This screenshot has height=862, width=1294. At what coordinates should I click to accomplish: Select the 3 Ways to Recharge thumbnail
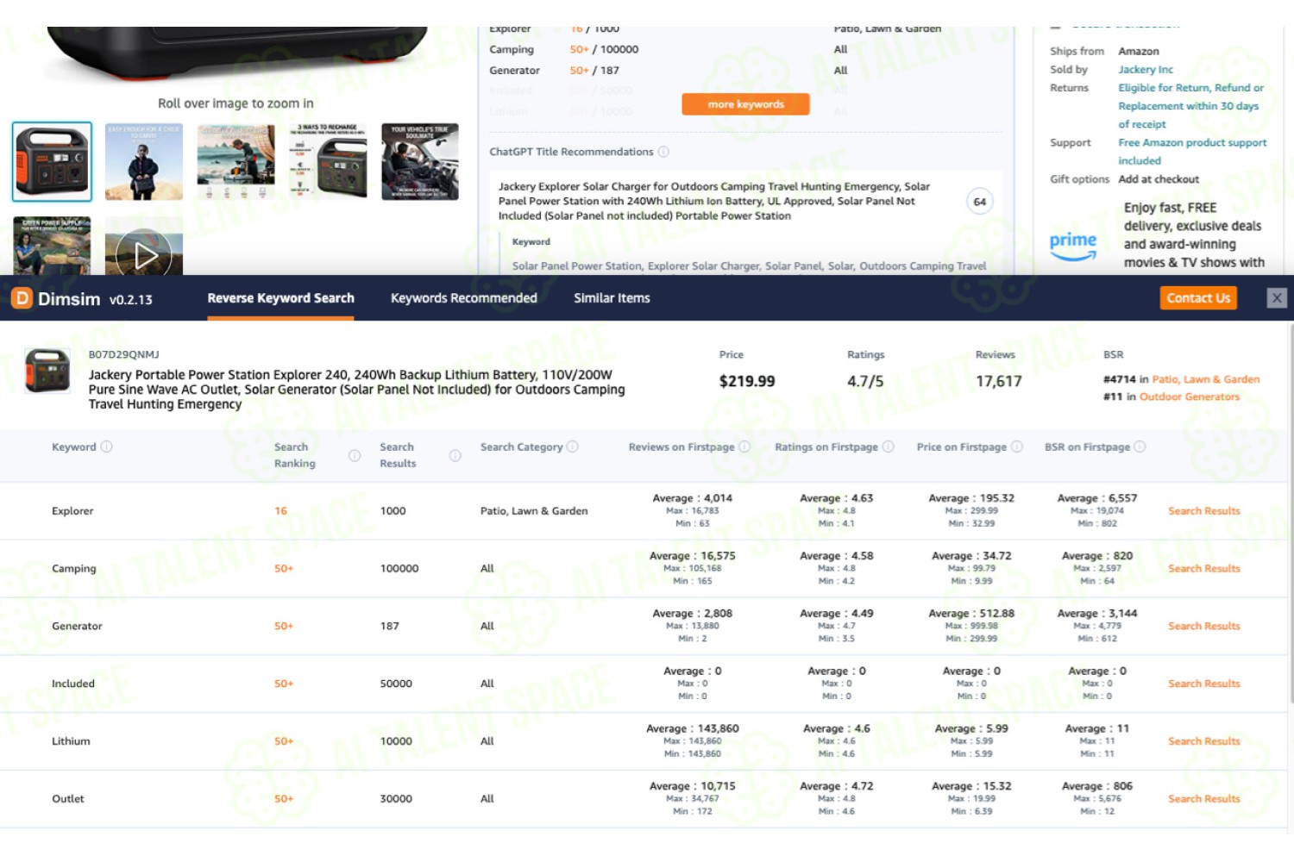click(328, 162)
